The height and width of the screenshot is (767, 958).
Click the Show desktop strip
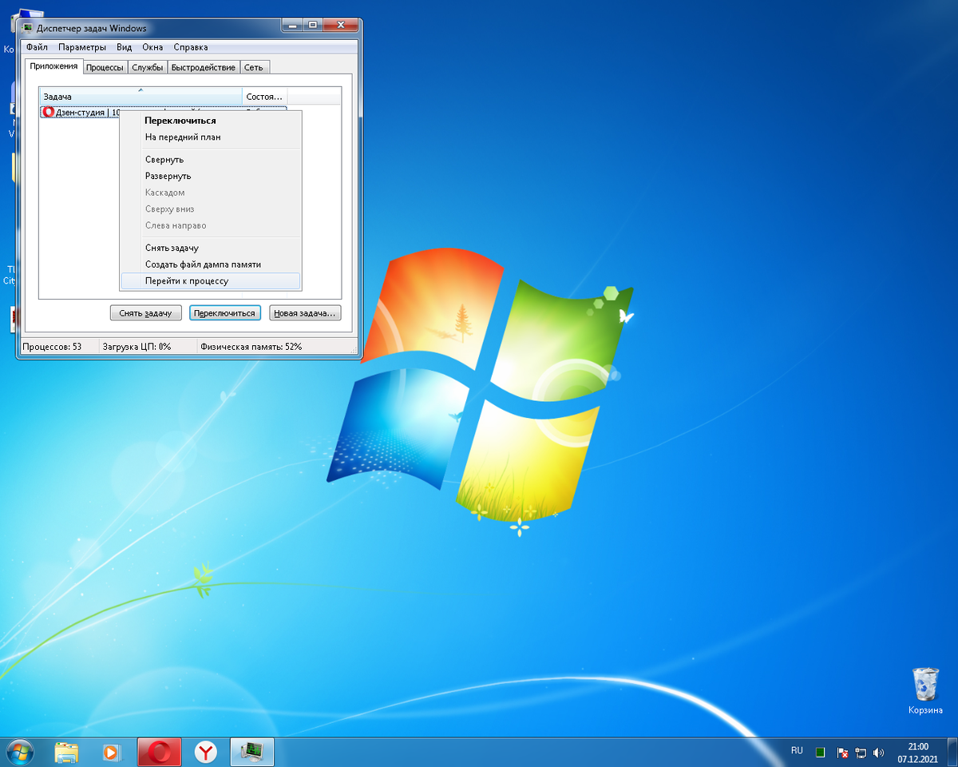pyautogui.click(x=952, y=752)
